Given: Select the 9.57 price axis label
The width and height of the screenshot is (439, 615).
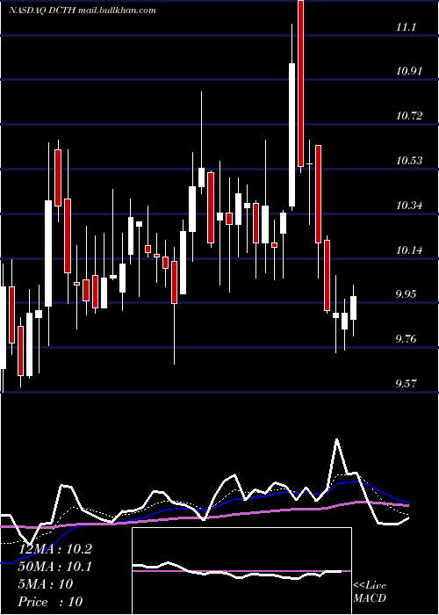Looking at the screenshot, I should 406,384.
